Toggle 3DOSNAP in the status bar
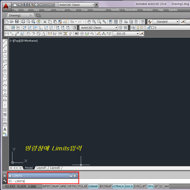Viewport: 190px width, 190px height. tap(105, 186)
